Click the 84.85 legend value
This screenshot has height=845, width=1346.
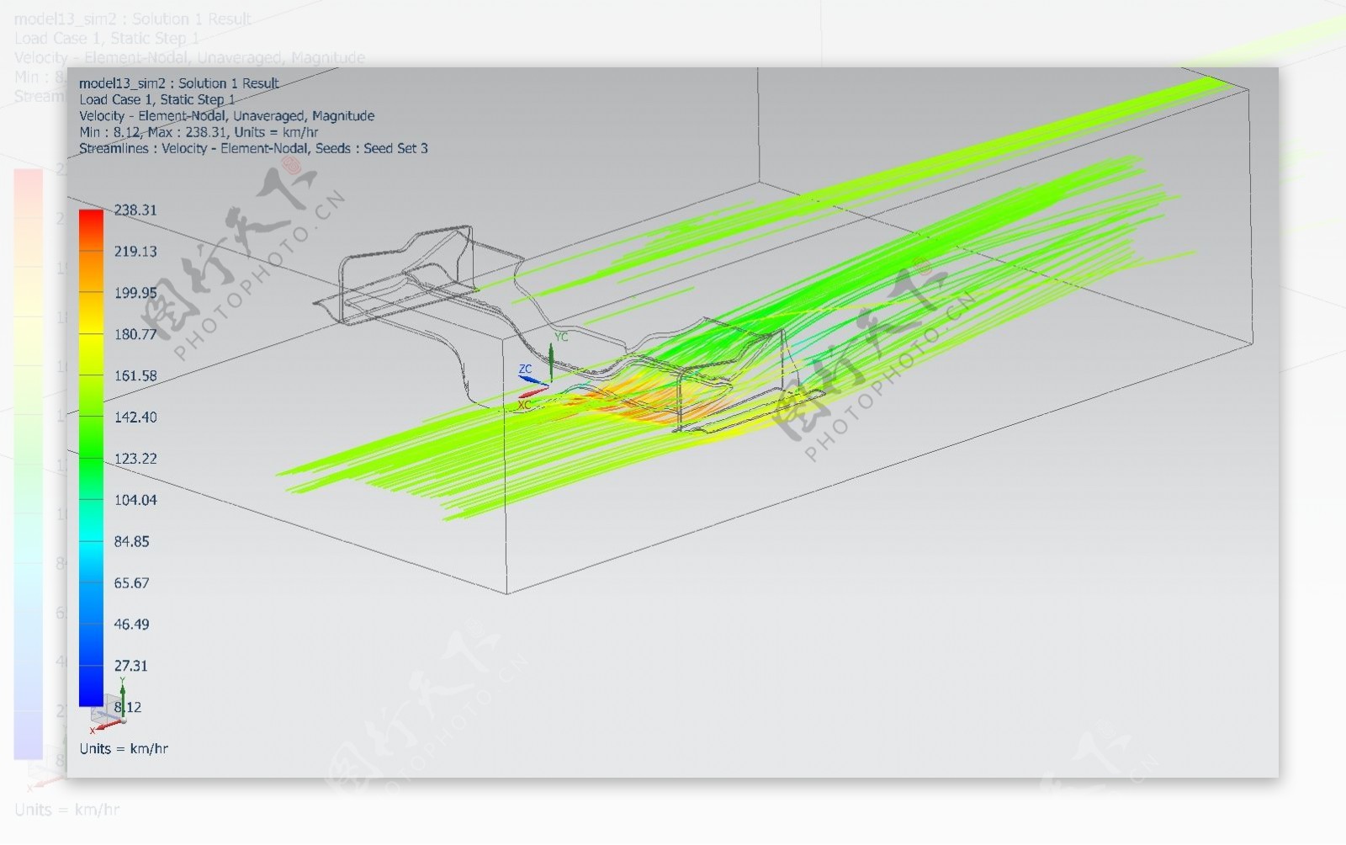tap(132, 541)
